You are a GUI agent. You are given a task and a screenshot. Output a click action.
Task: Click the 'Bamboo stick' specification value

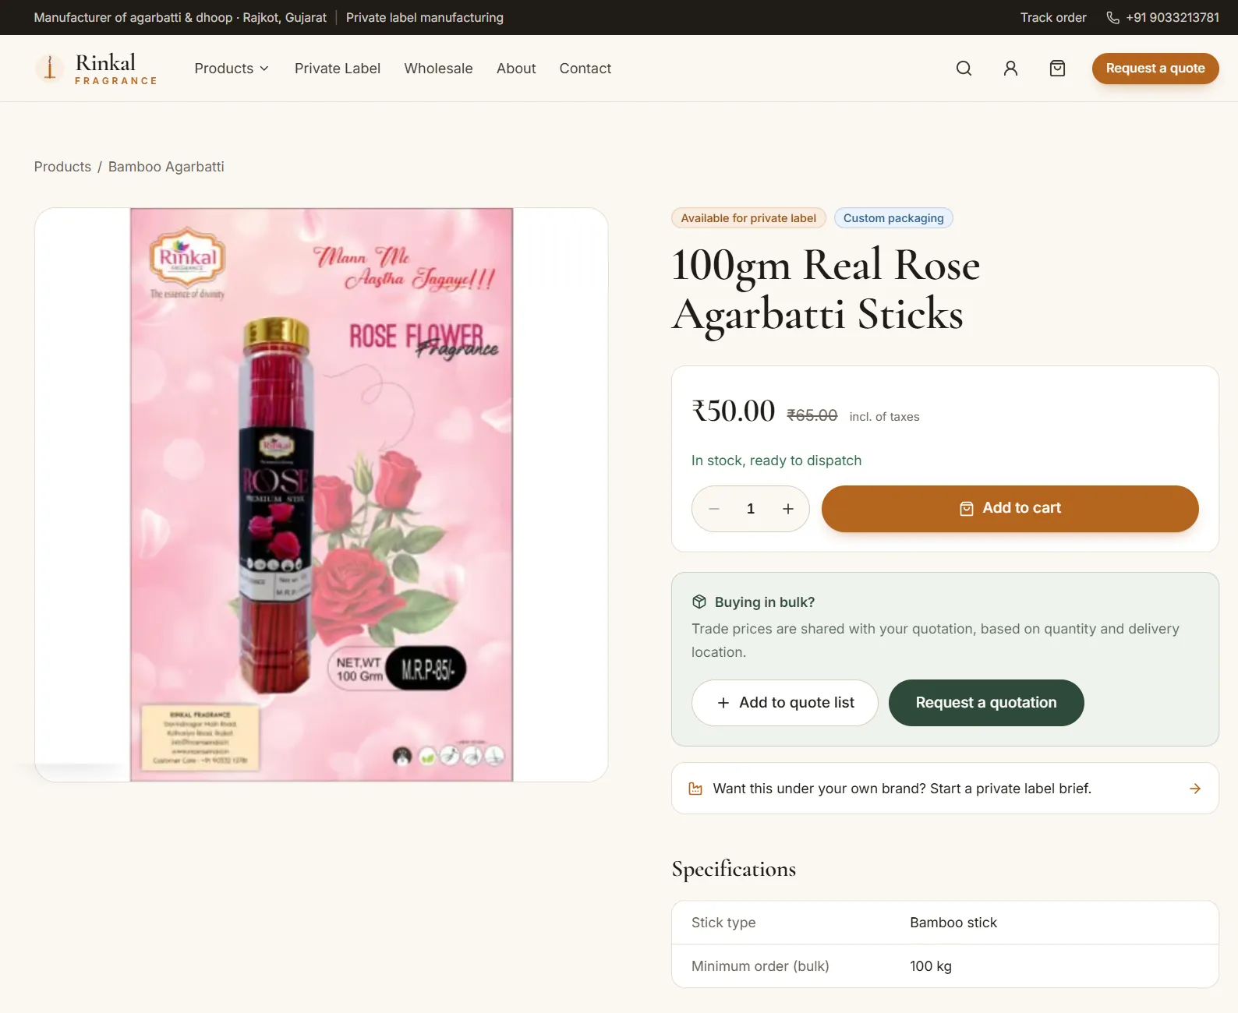[953, 923]
